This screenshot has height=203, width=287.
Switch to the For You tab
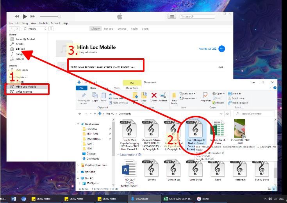click(x=109, y=29)
